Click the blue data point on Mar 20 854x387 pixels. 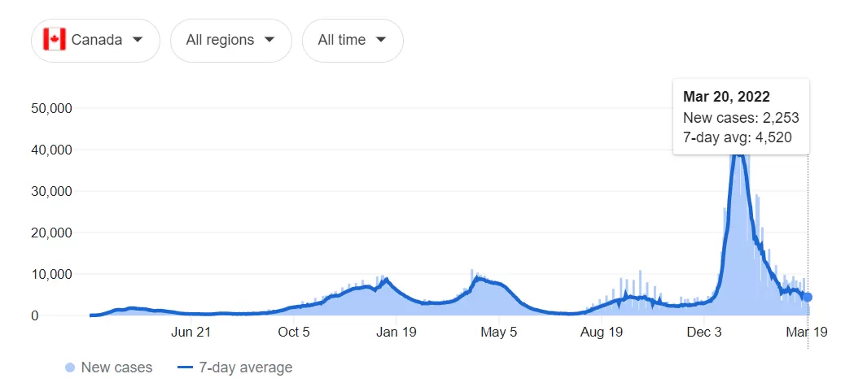pos(808,297)
